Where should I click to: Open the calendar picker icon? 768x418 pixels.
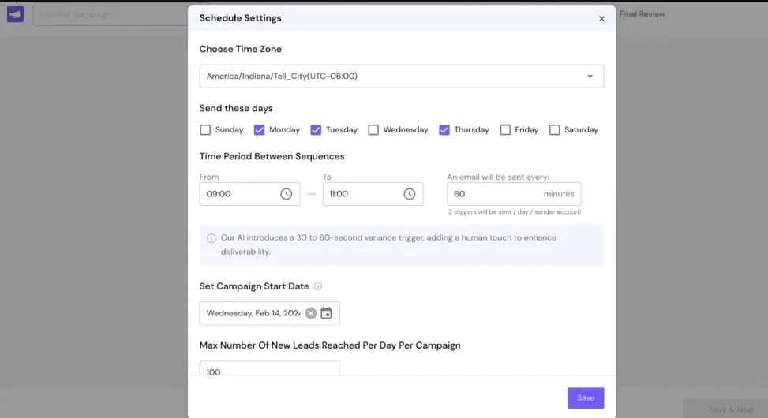point(326,313)
